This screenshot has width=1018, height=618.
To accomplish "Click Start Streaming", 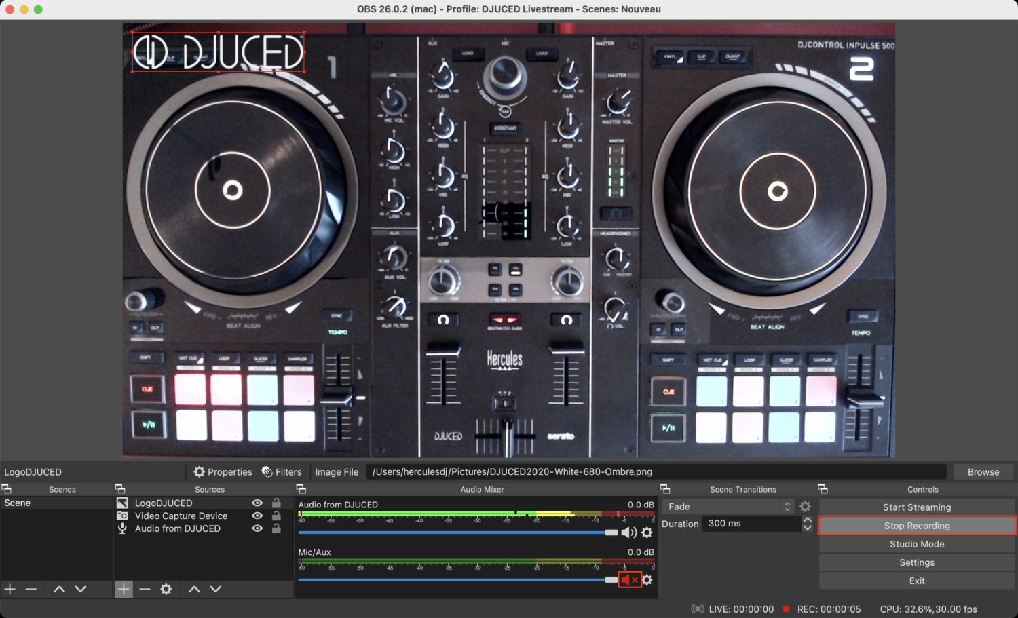I will pyautogui.click(x=916, y=507).
